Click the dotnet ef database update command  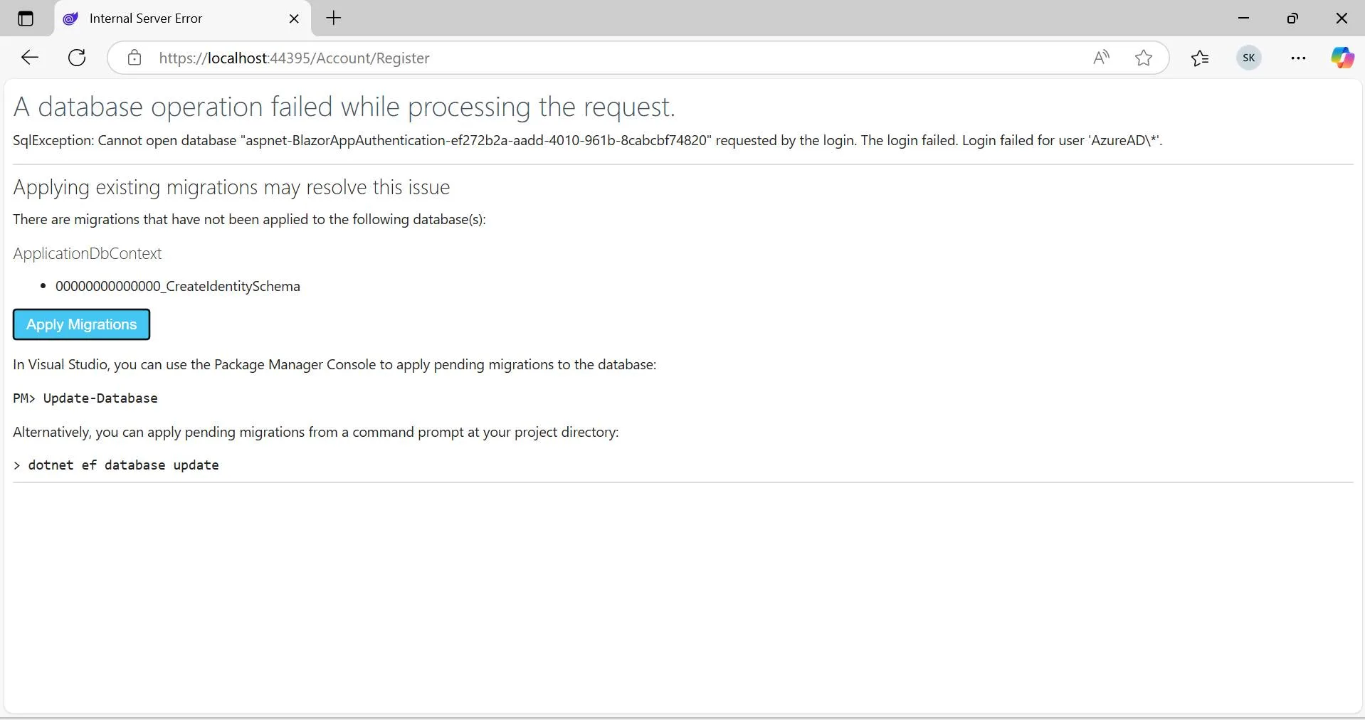123,465
